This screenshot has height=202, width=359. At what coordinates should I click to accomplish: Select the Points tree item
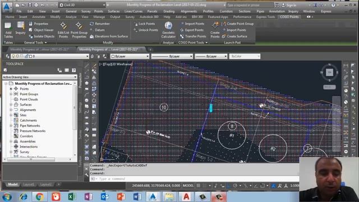(x=24, y=89)
